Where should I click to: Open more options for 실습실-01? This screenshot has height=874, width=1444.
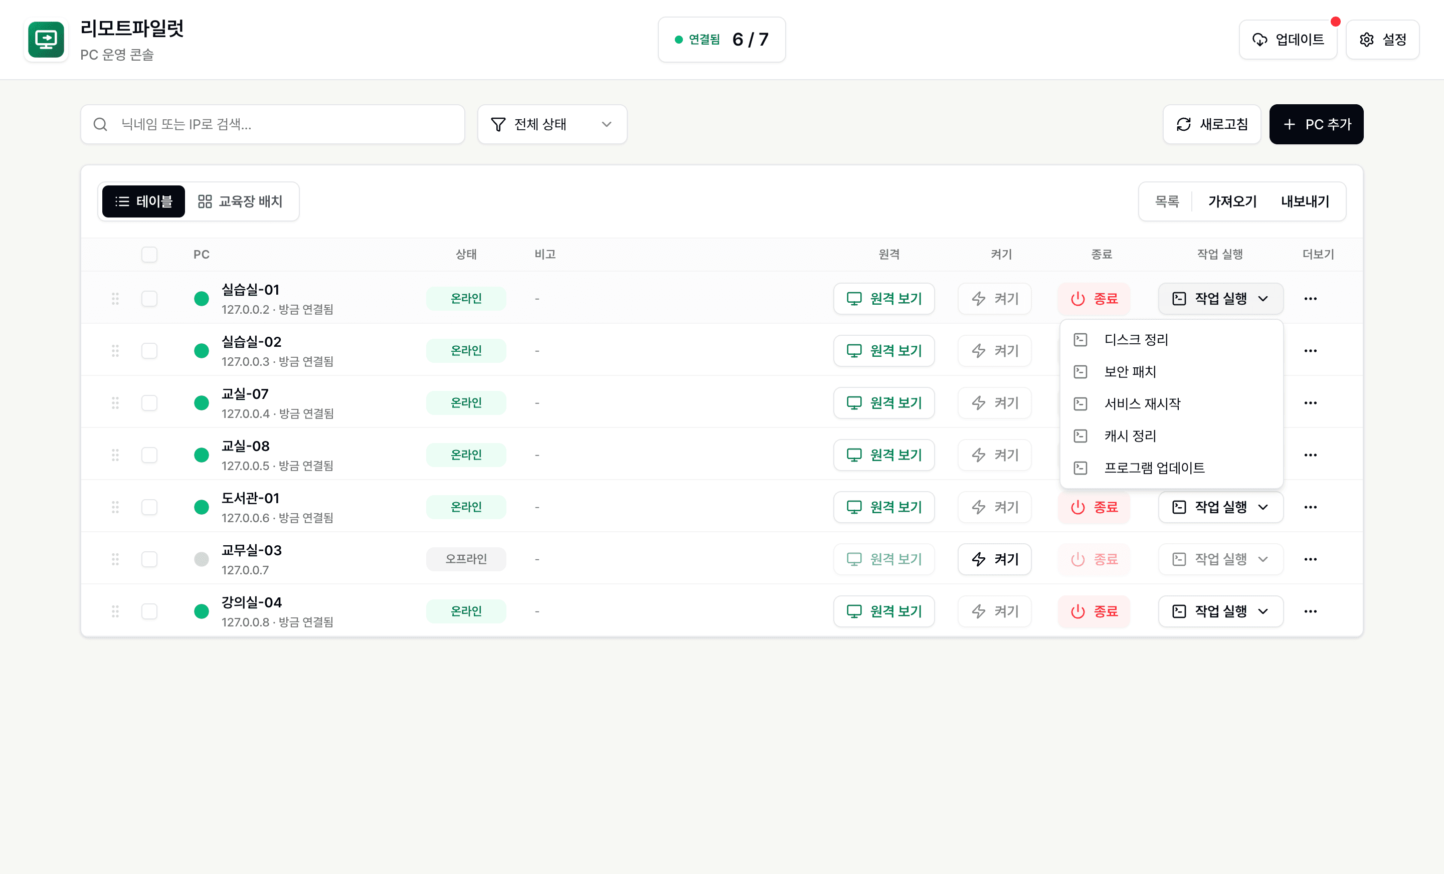[x=1311, y=299]
